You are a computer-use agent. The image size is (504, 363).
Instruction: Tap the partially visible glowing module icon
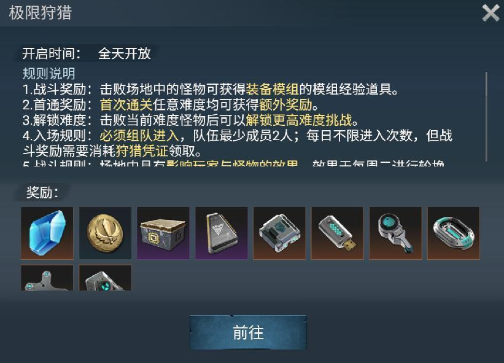105,278
